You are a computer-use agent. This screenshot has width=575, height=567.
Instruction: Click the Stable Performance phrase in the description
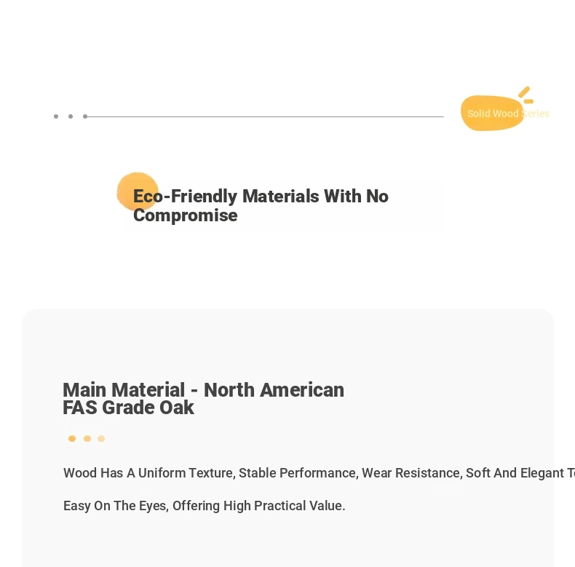[297, 473]
